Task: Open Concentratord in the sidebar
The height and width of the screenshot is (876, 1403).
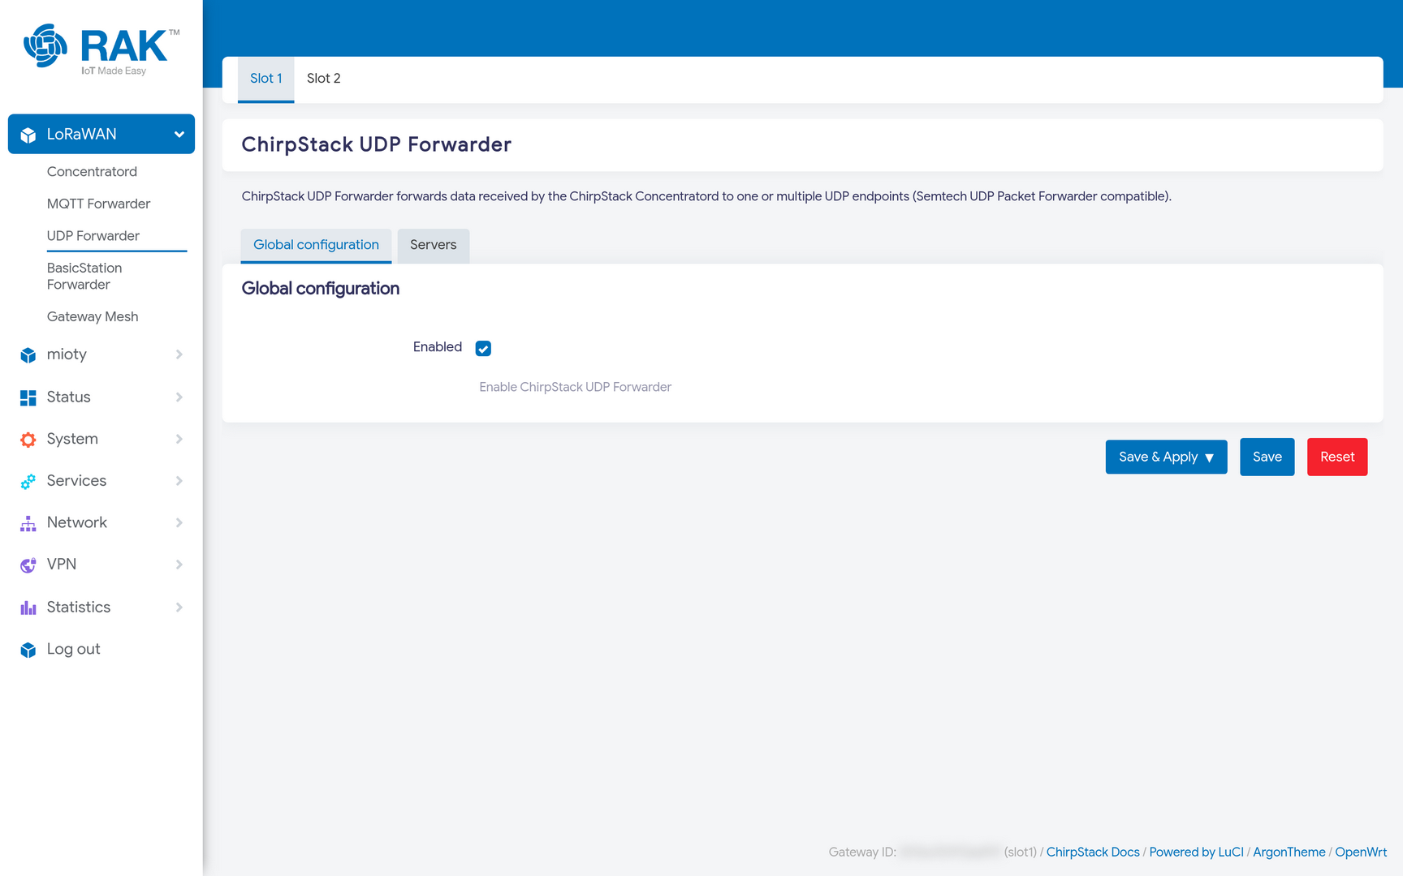Action: pos(92,172)
